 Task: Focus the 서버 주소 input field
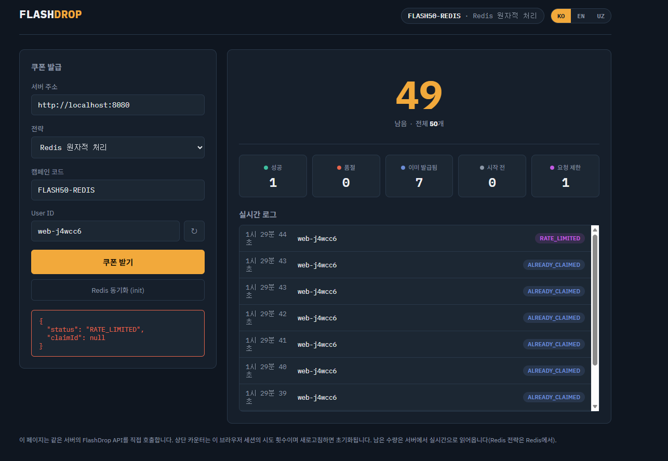click(x=118, y=105)
